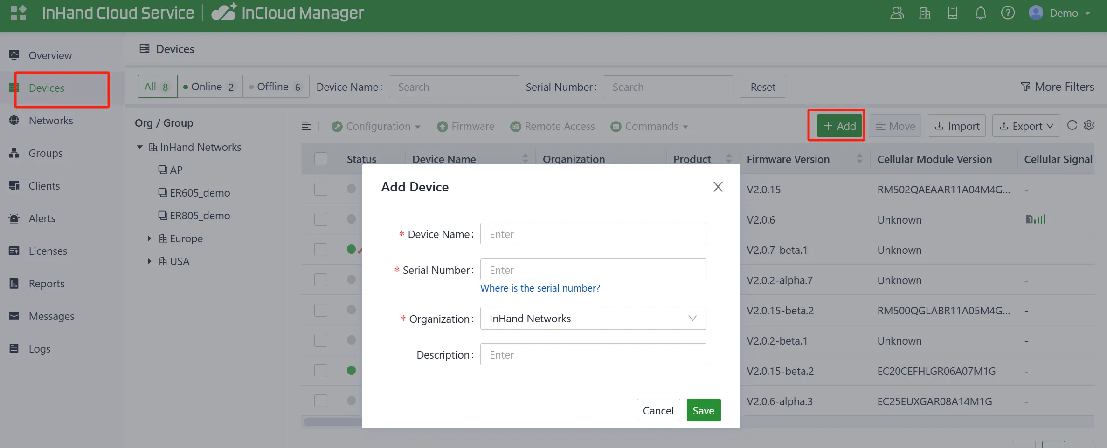
Task: Open the Commands dropdown menu
Action: pyautogui.click(x=649, y=126)
